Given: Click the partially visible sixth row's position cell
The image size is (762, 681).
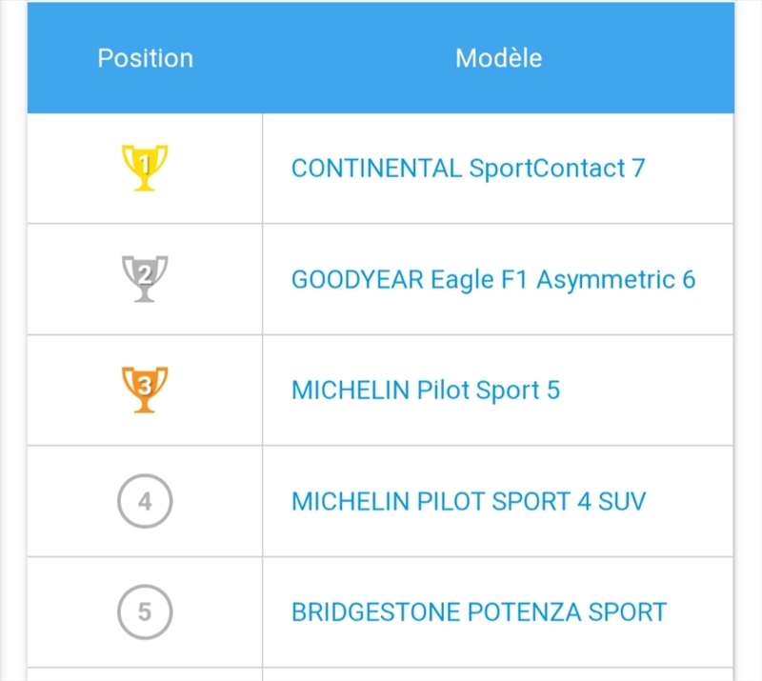Looking at the screenshot, I should pyautogui.click(x=145, y=674).
